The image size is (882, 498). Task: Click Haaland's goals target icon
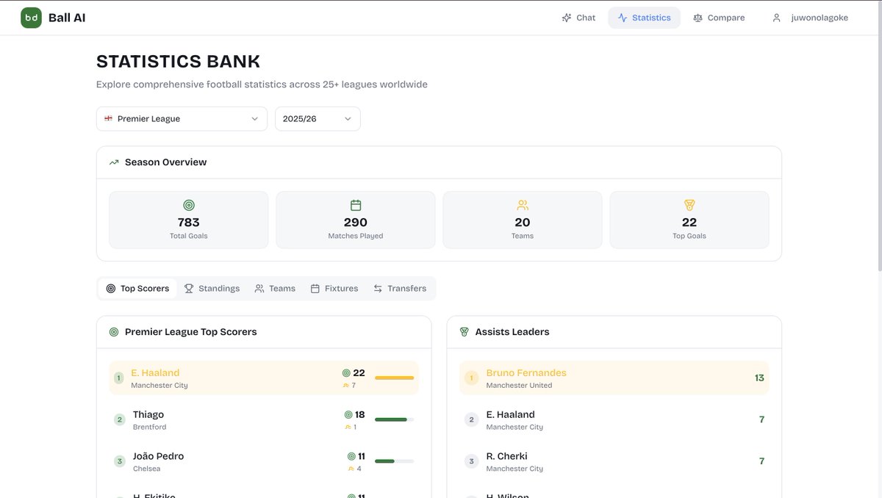[x=346, y=373]
